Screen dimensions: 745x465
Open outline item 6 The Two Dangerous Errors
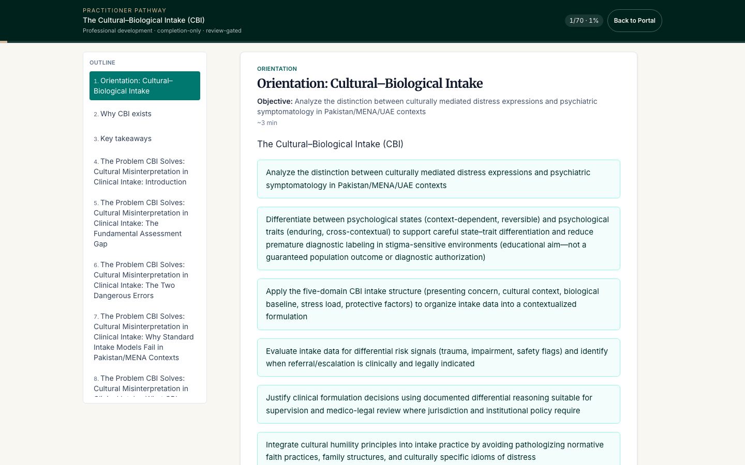145,280
